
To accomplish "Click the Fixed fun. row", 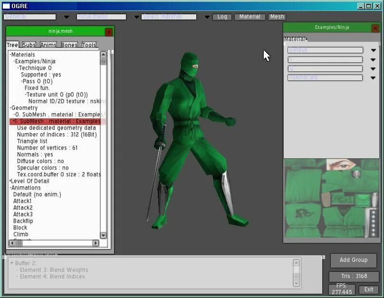I will [37, 88].
